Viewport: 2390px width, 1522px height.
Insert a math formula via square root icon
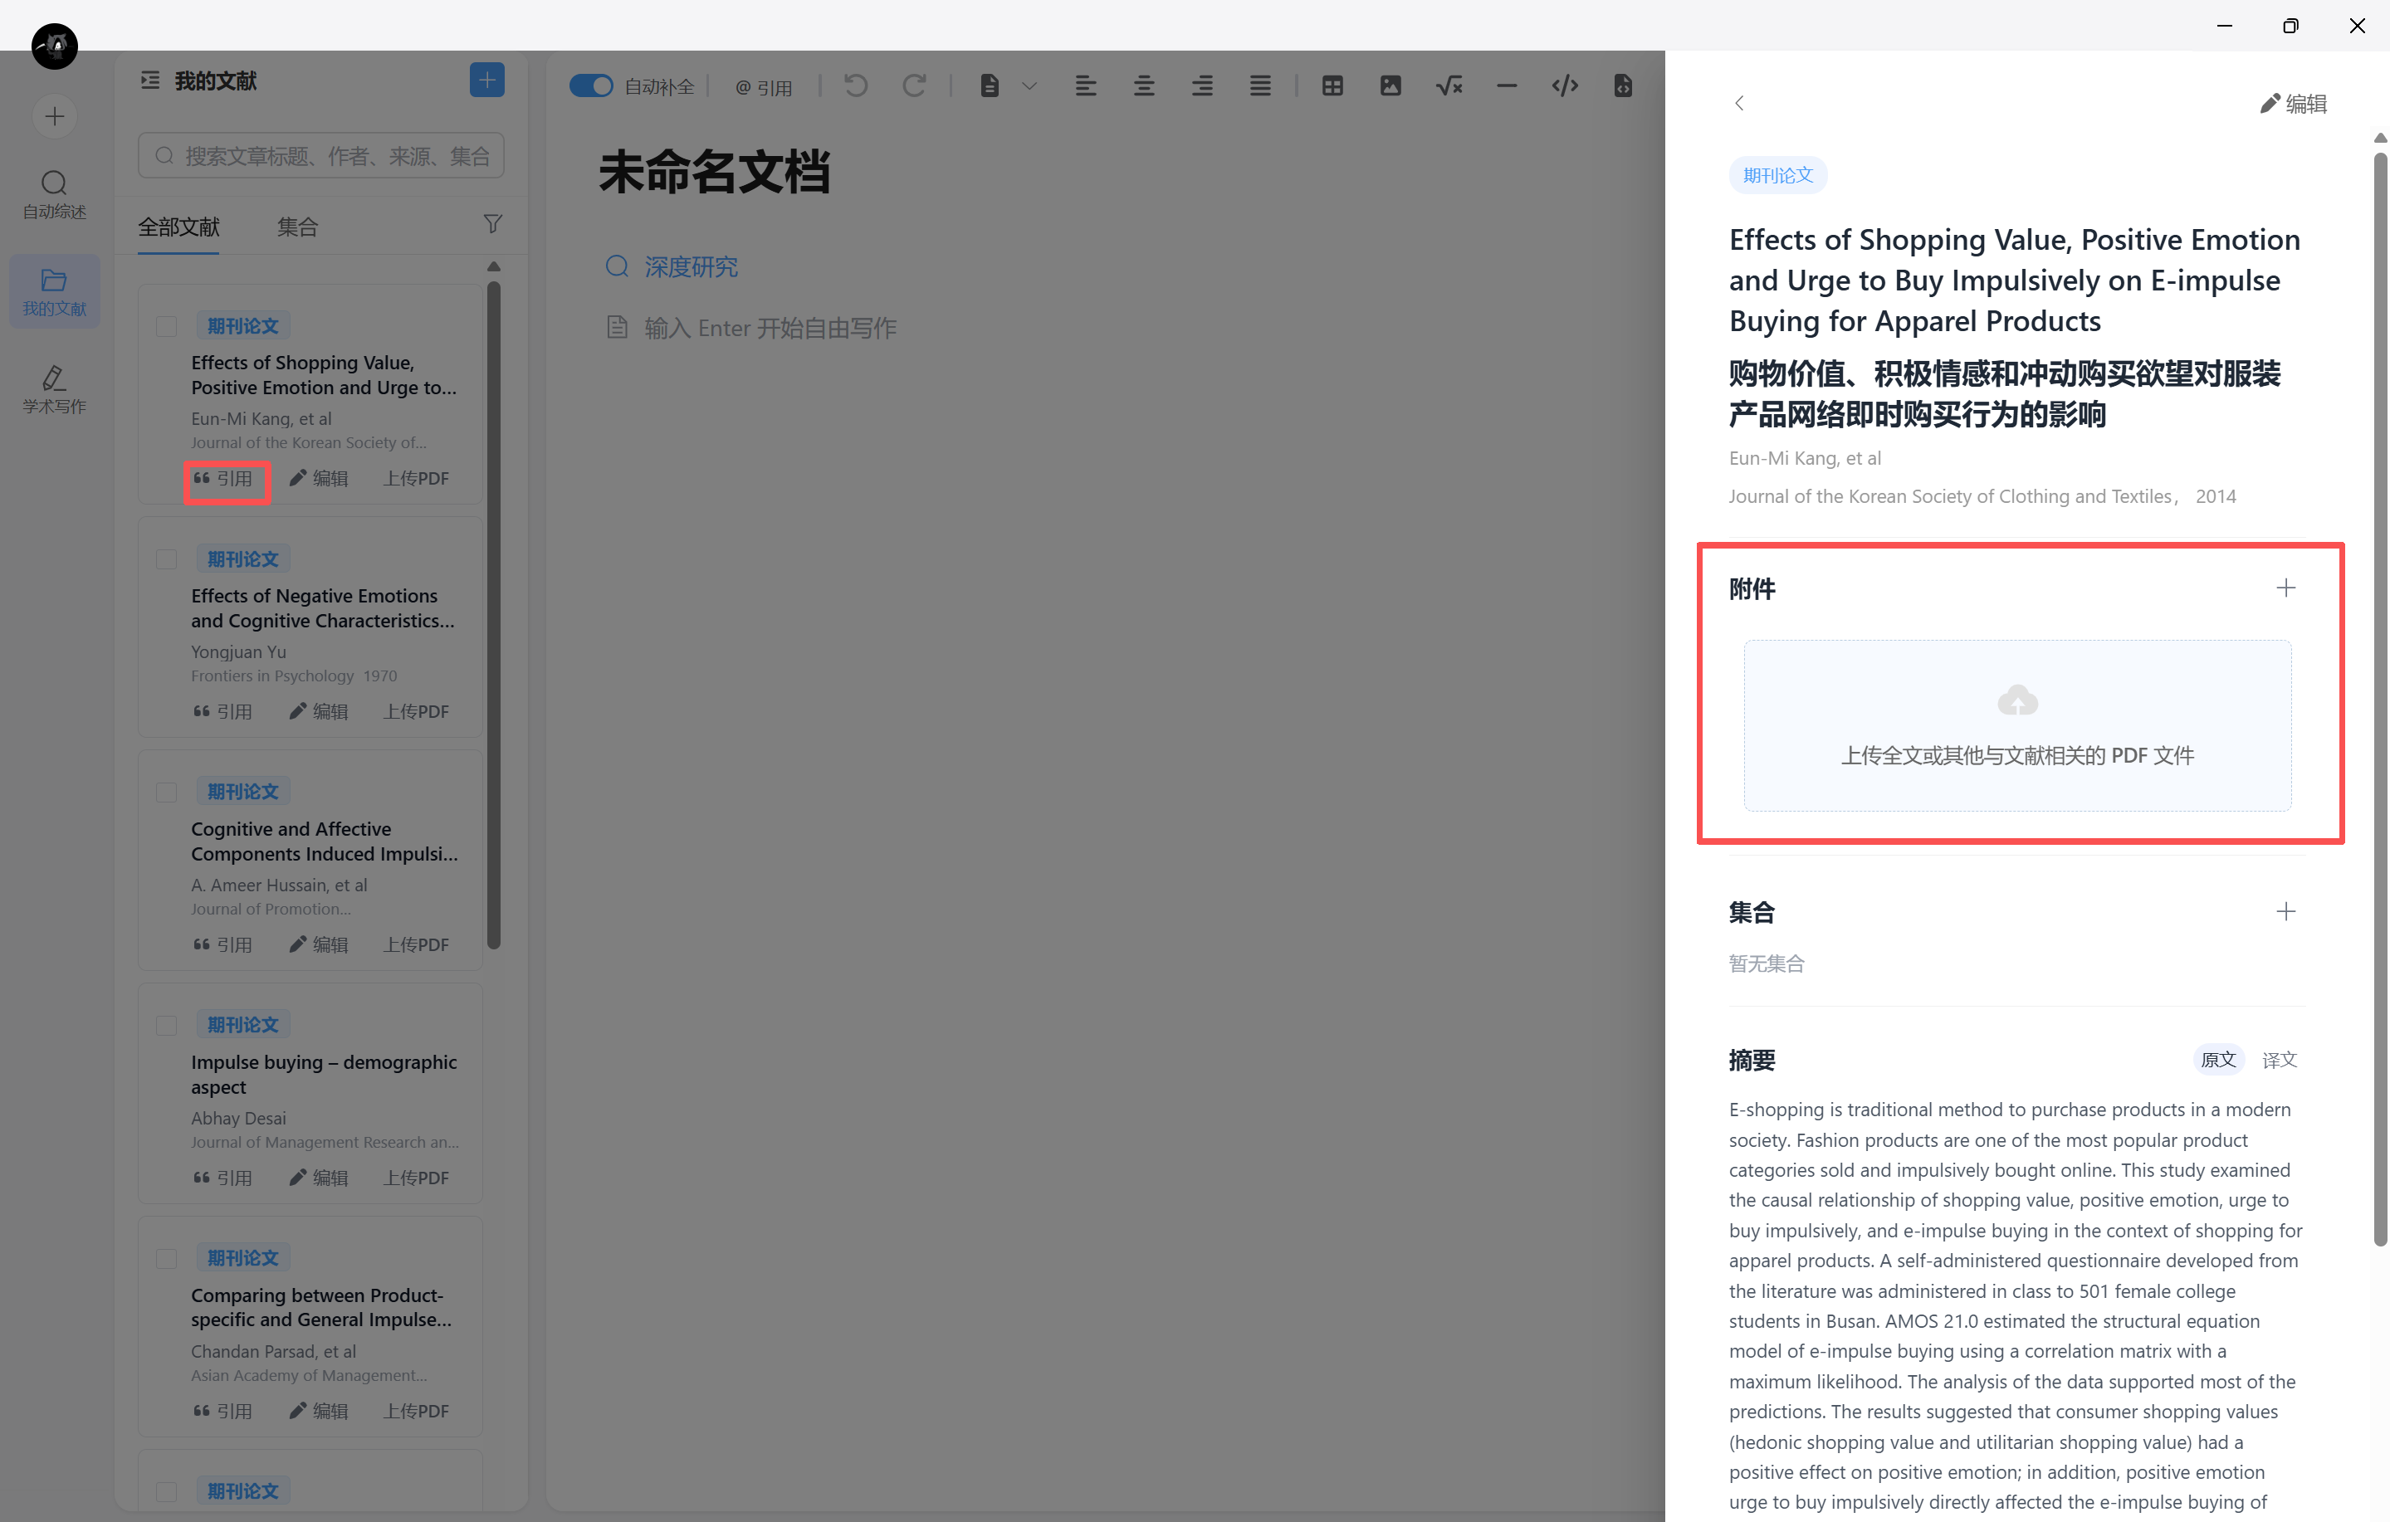click(1448, 86)
